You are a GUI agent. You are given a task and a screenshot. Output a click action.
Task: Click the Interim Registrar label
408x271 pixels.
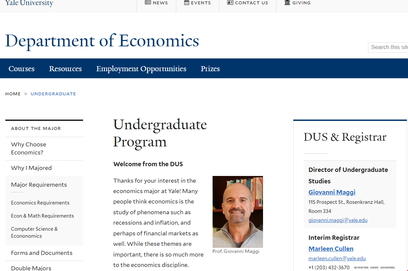(334, 237)
